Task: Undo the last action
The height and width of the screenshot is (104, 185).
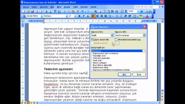Action: pyautogui.click(x=82, y=12)
